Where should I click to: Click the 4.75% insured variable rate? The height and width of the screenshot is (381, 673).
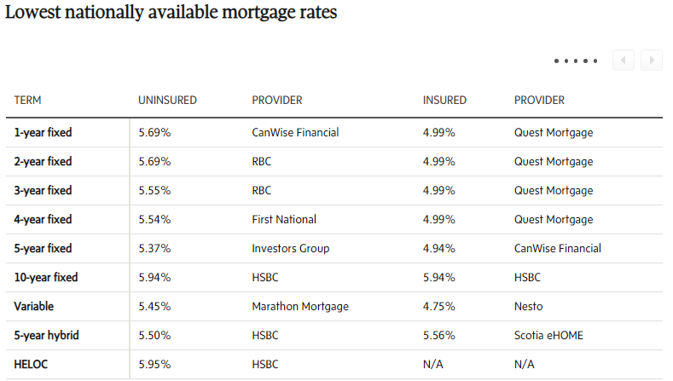[x=438, y=306]
